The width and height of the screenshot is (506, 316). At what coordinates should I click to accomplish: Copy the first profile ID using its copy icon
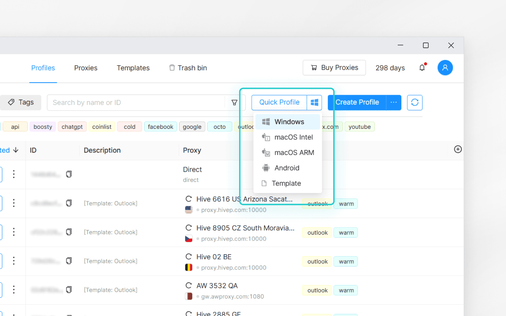point(69,174)
